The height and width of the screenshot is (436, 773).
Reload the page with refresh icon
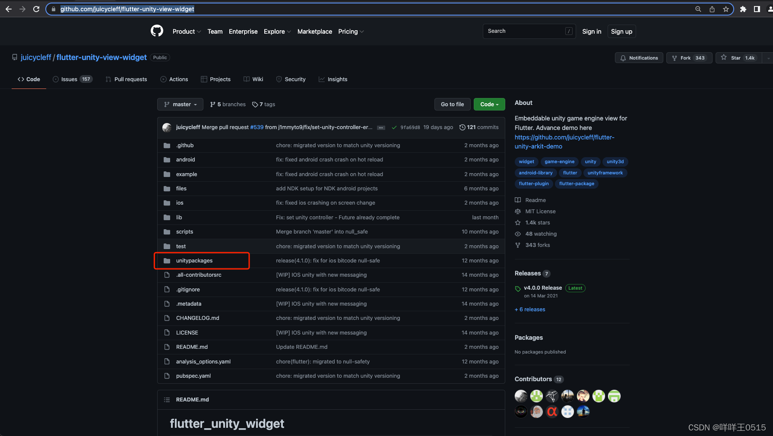click(x=36, y=9)
